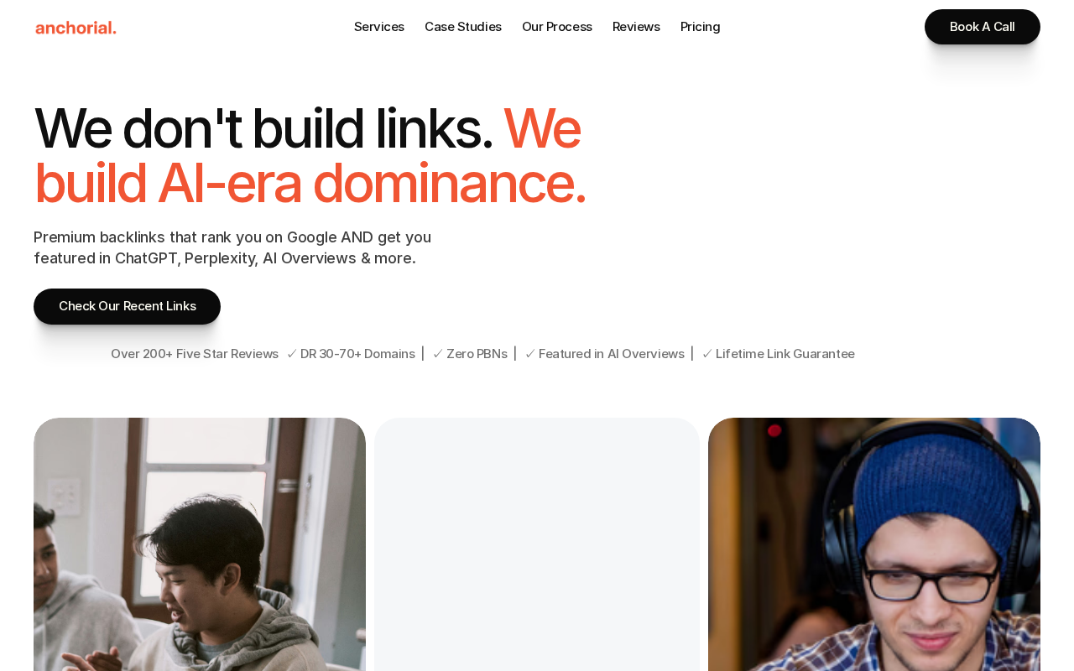The width and height of the screenshot is (1074, 671).
Task: Click the empty gray middle card
Action: click(x=537, y=544)
